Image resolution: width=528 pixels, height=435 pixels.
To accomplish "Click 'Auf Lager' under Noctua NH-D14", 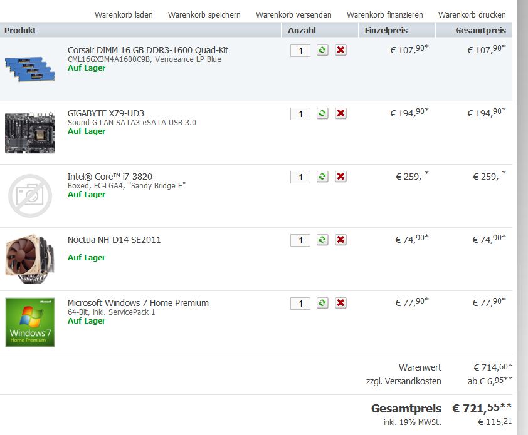I will click(x=87, y=257).
